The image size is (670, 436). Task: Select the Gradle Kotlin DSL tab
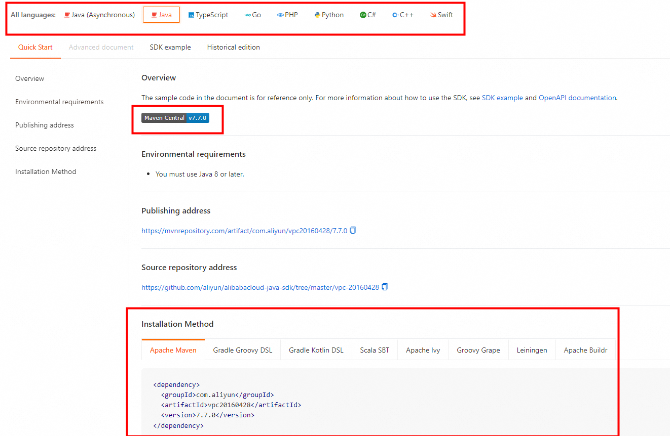(x=316, y=350)
